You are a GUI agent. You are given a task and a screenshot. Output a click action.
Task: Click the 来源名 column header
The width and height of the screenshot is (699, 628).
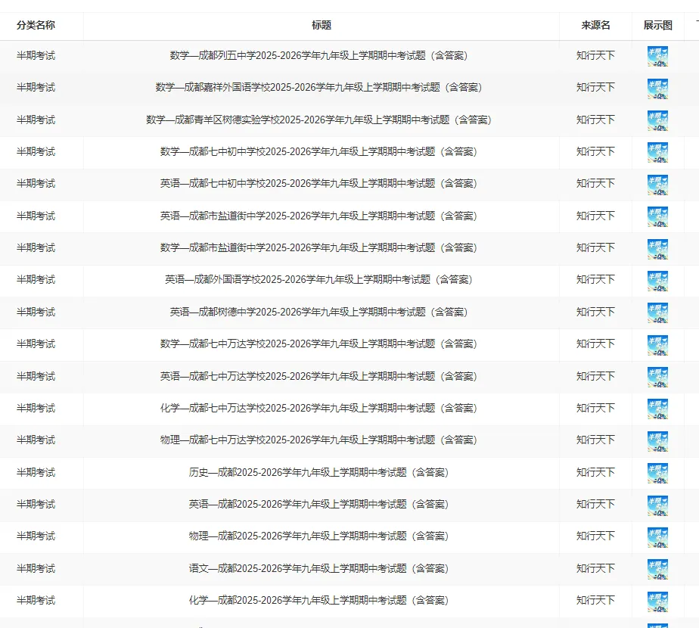[x=595, y=26]
